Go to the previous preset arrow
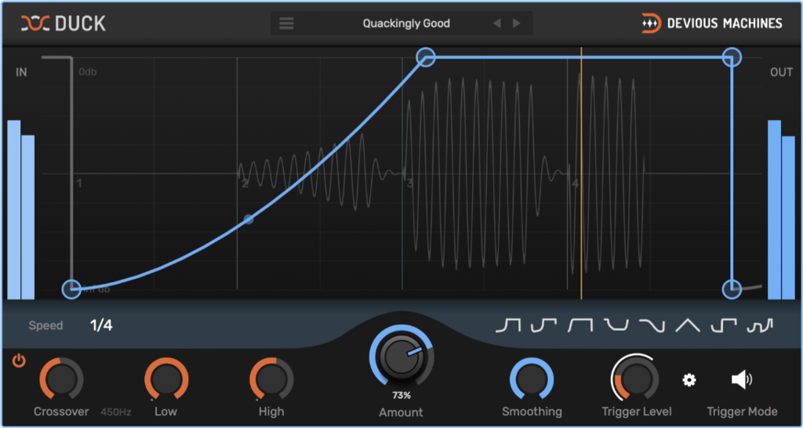803x428 pixels. [x=496, y=24]
